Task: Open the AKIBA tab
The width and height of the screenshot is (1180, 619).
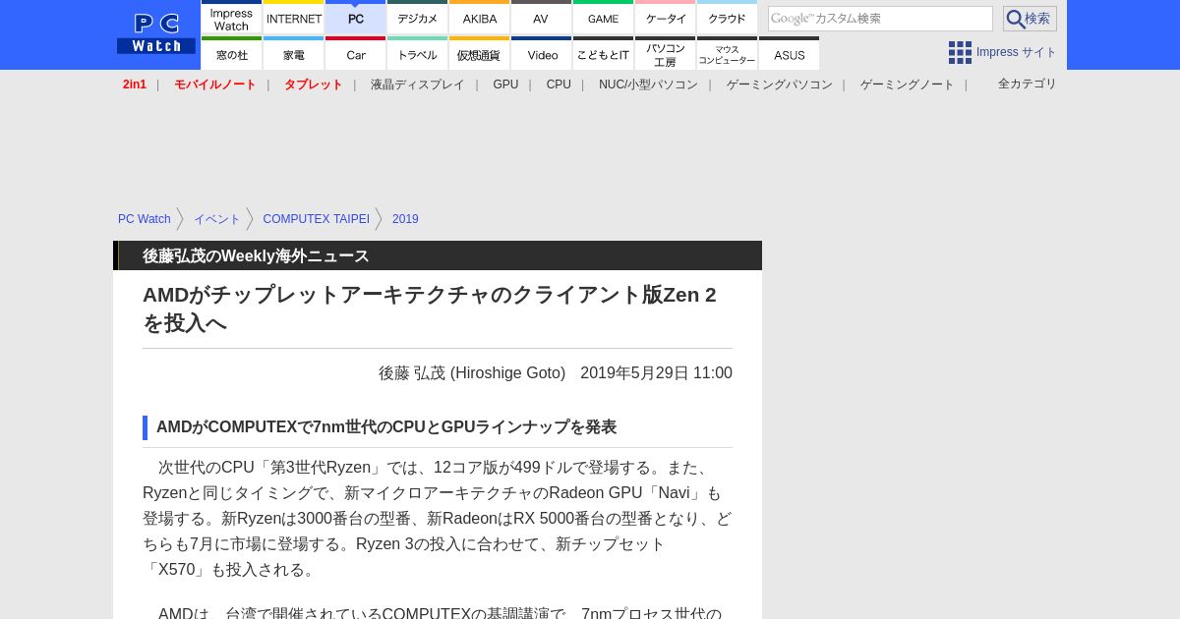Action: tap(480, 18)
